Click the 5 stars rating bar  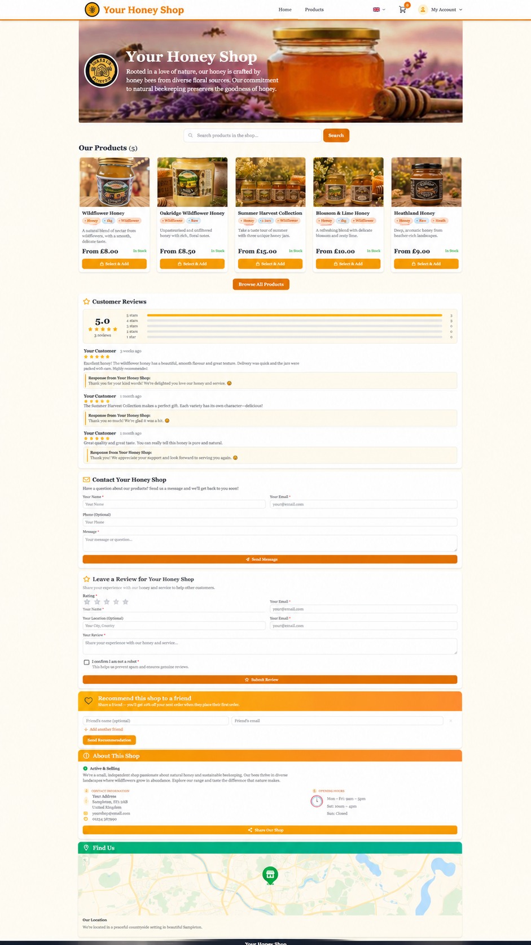coord(295,315)
